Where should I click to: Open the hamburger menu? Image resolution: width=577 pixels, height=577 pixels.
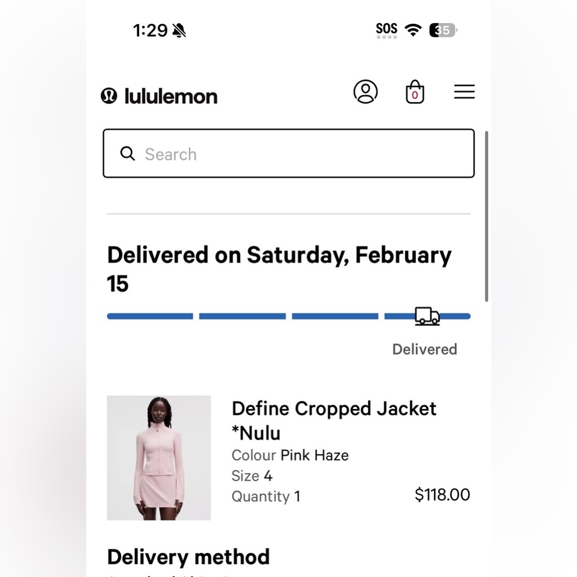[464, 92]
